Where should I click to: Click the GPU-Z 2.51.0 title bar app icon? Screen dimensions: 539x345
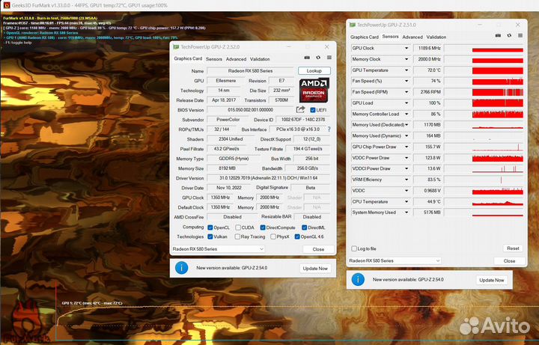353,25
